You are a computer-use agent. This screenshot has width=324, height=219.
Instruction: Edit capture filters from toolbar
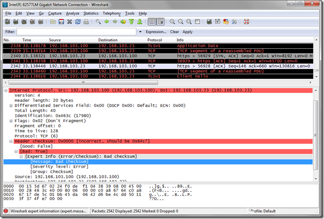tap(209, 21)
